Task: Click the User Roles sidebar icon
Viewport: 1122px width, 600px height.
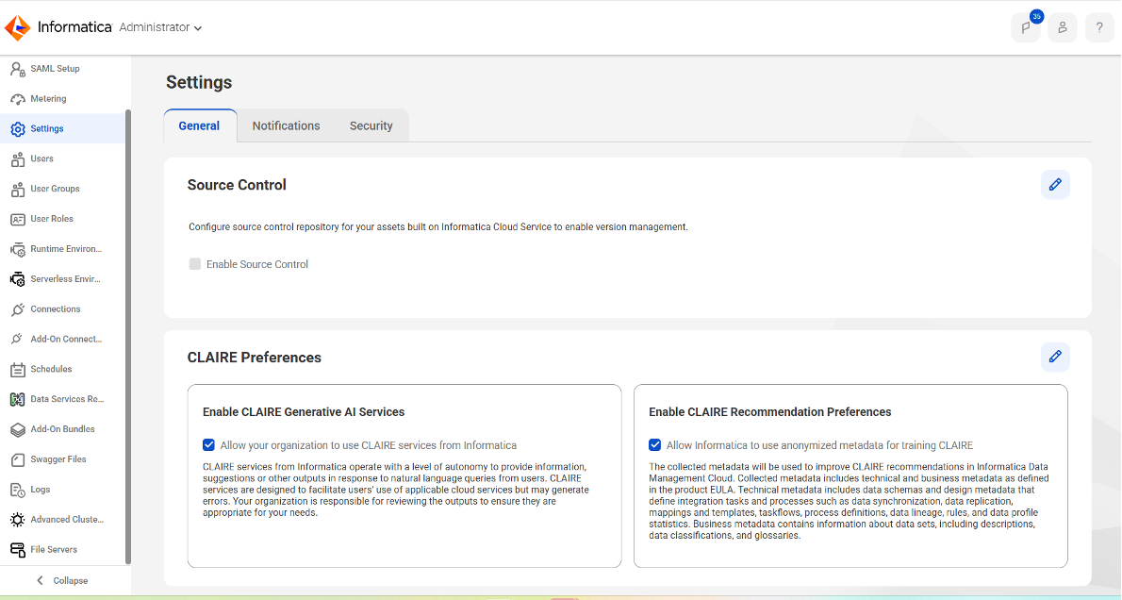Action: tap(17, 219)
